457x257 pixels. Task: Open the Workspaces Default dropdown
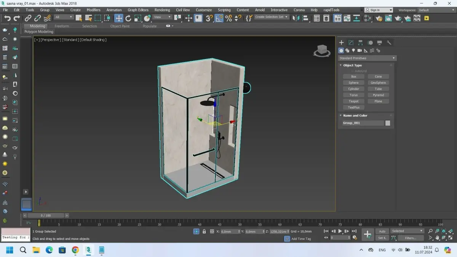tap(436, 10)
